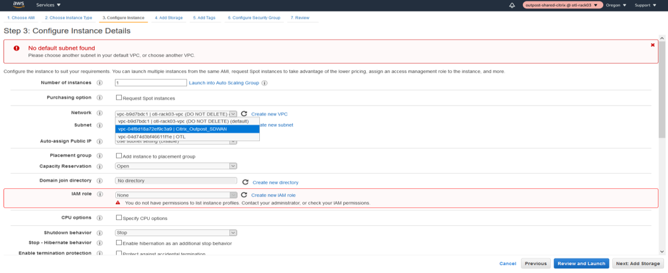The height and width of the screenshot is (273, 668).
Task: Click Create new VPC link
Action: coord(269,114)
